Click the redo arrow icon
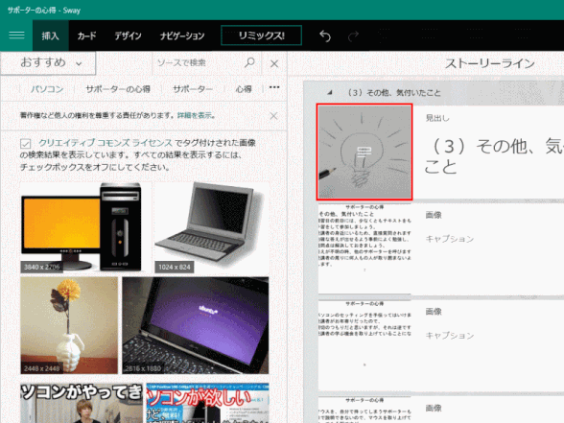The width and height of the screenshot is (564, 423). click(x=353, y=35)
